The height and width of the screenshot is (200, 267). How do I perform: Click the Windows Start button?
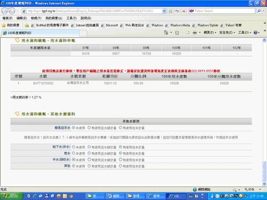coord(12,196)
